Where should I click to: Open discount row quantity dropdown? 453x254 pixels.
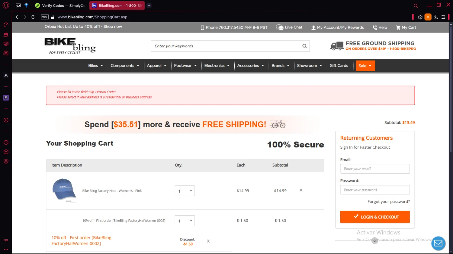(185, 221)
